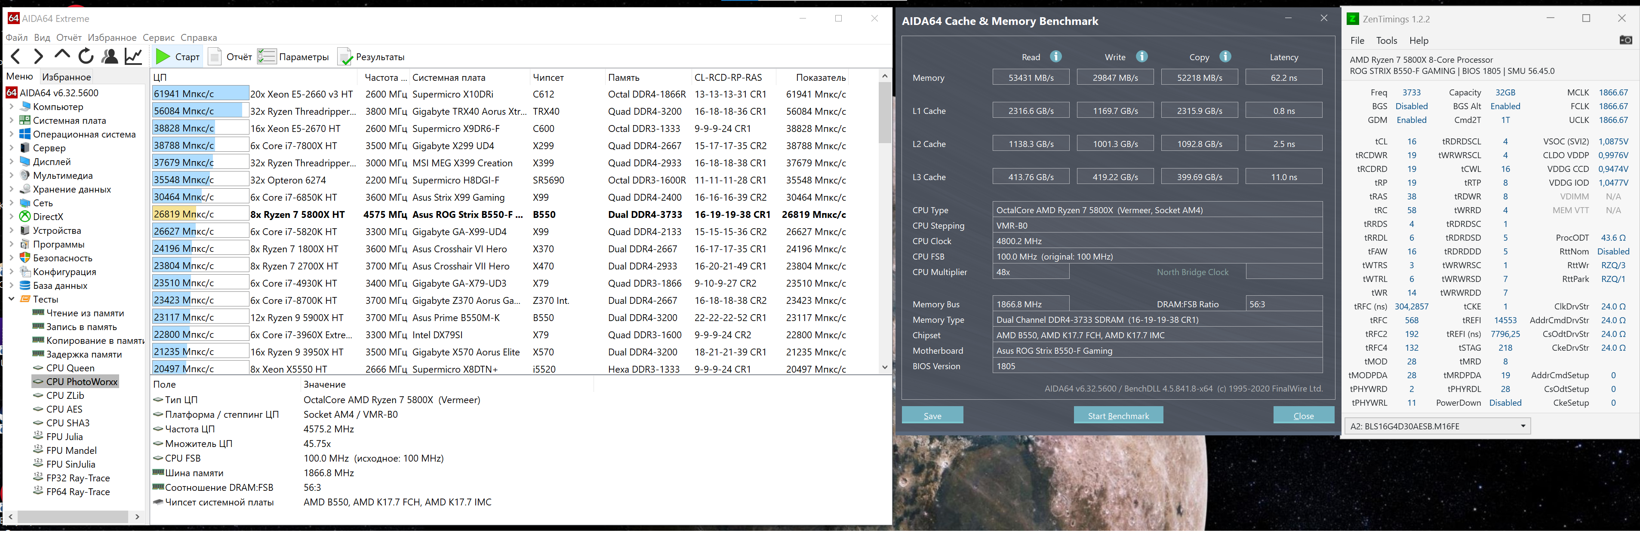
Task: Open the A2 memory module dropdown
Action: (x=1523, y=426)
